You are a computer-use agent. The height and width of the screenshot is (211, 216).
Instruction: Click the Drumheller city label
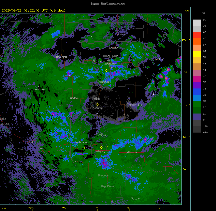pyautogui.click(x=160, y=122)
